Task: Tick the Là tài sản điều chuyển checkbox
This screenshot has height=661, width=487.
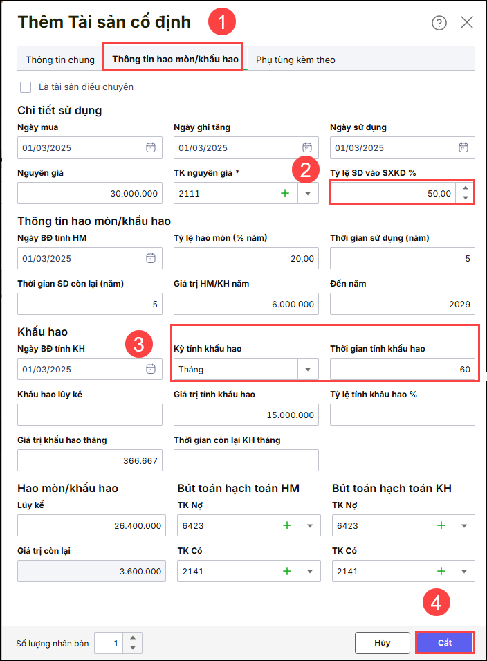Action: 26,87
